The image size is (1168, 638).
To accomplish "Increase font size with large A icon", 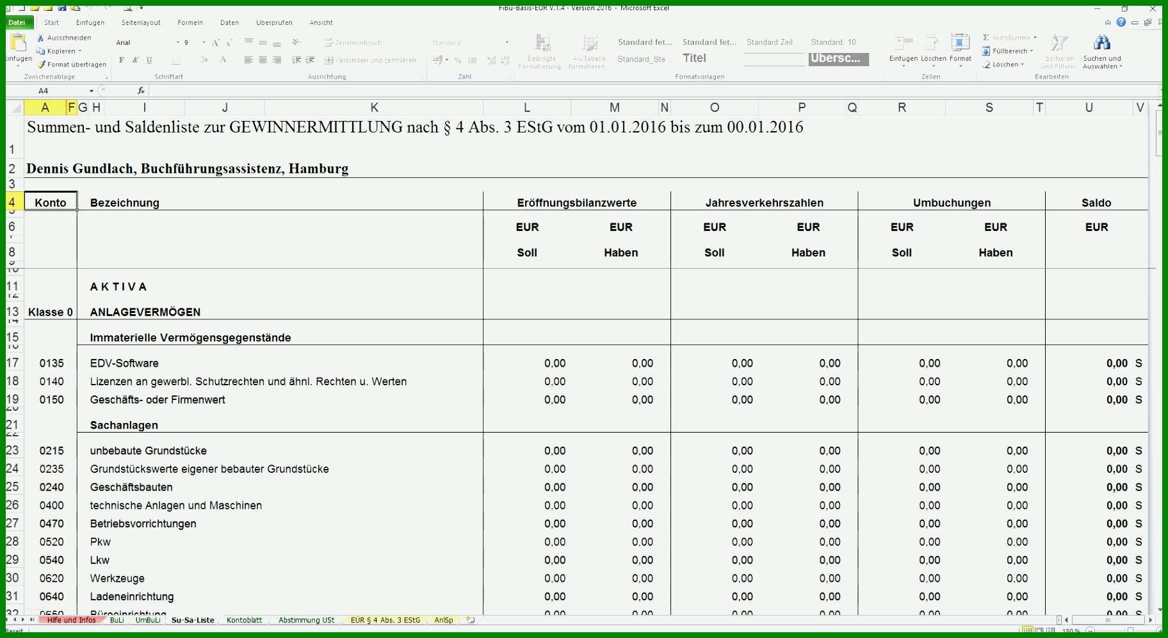I will pos(216,43).
